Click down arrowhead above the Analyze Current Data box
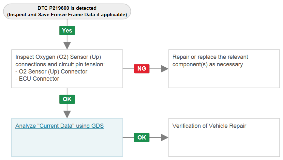Screen dimensions: 283x160 tap(67, 114)
